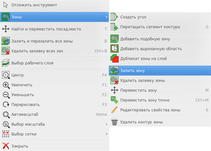
Task: Click the layers stack icon for Выбор рабочего слоя
Action: point(6,63)
